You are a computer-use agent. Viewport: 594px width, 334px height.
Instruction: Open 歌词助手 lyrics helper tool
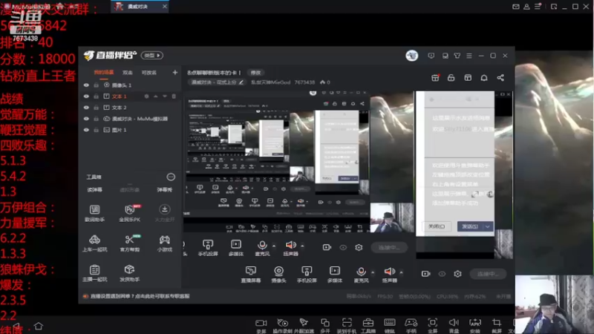click(94, 213)
